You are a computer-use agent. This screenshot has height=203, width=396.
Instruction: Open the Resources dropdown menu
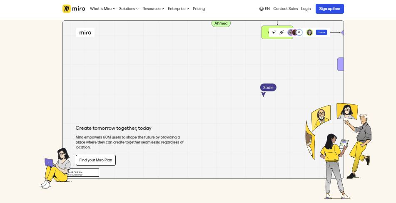(153, 9)
